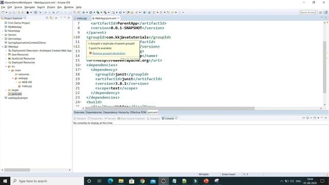The image size is (329, 185).
Task: Open the Project menu
Action: point(51,7)
